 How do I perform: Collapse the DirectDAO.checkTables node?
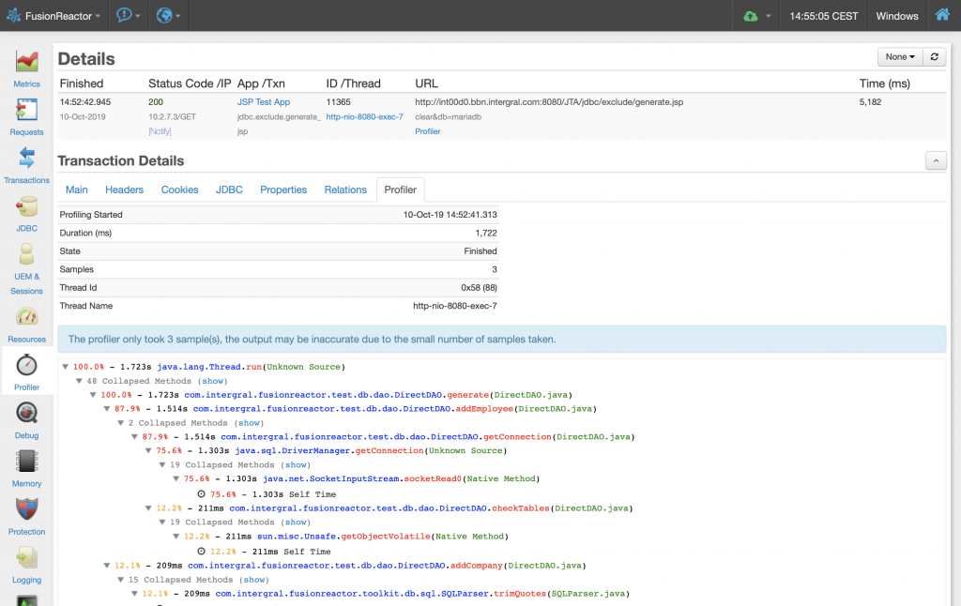148,508
